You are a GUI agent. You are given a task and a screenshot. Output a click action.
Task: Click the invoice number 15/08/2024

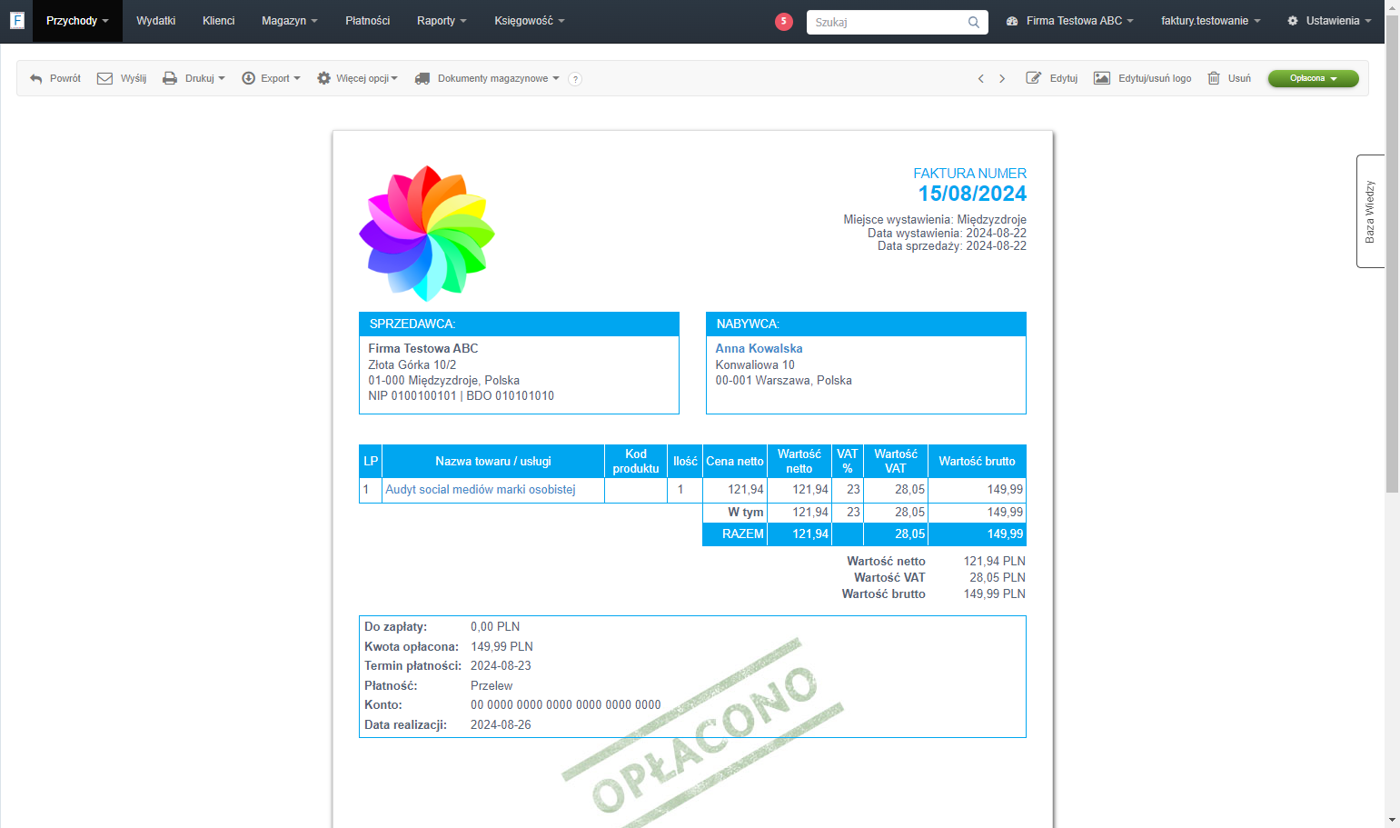coord(972,194)
